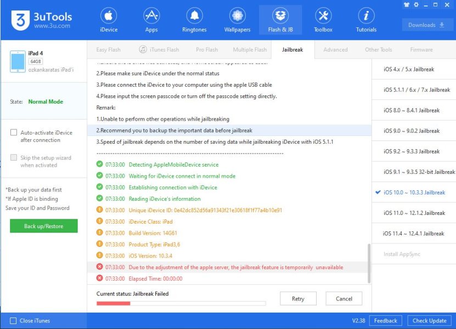Open the Downloads panel
Image resolution: width=456 pixels, height=329 pixels.
[427, 25]
